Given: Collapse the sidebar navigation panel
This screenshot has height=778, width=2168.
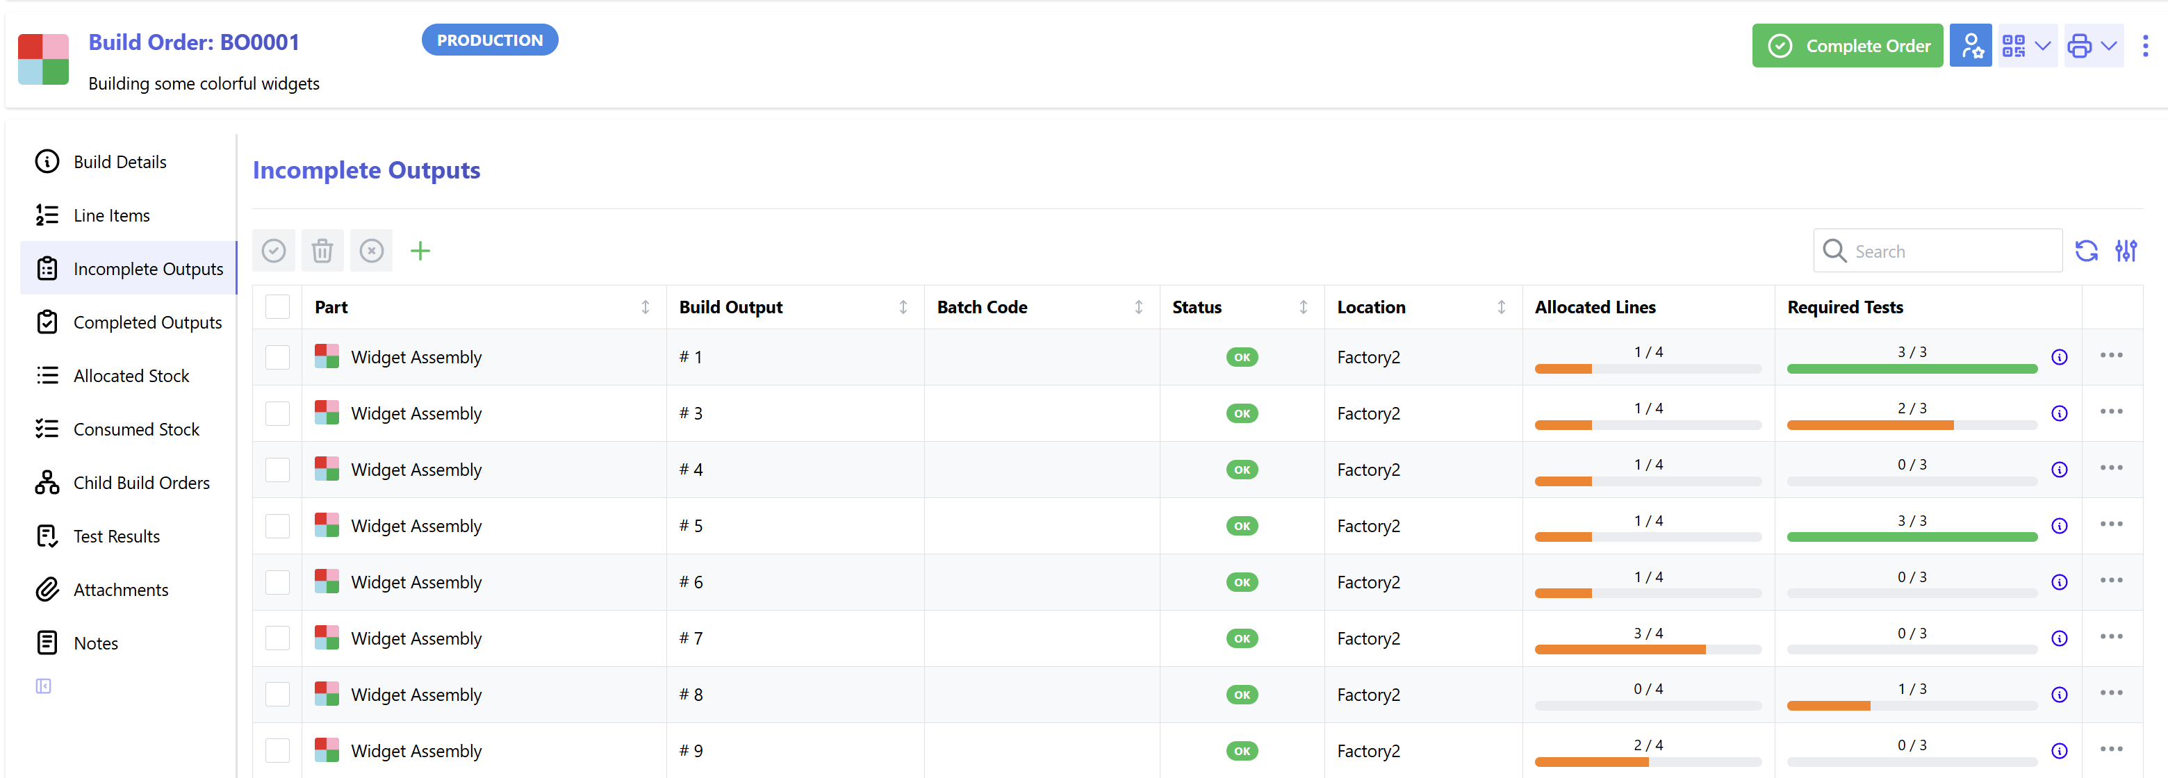Looking at the screenshot, I should [44, 686].
